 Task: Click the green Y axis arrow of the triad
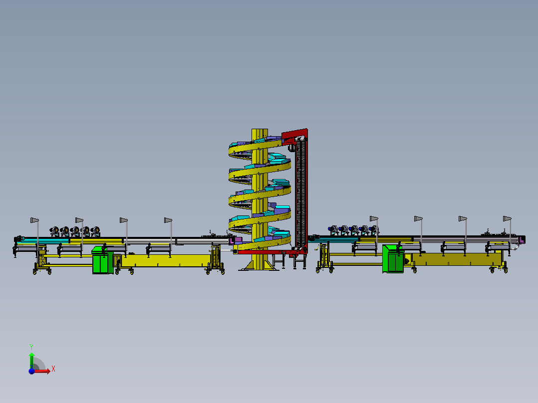[31, 361]
